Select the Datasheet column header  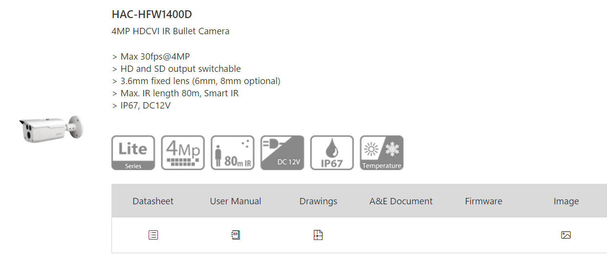coord(153,201)
